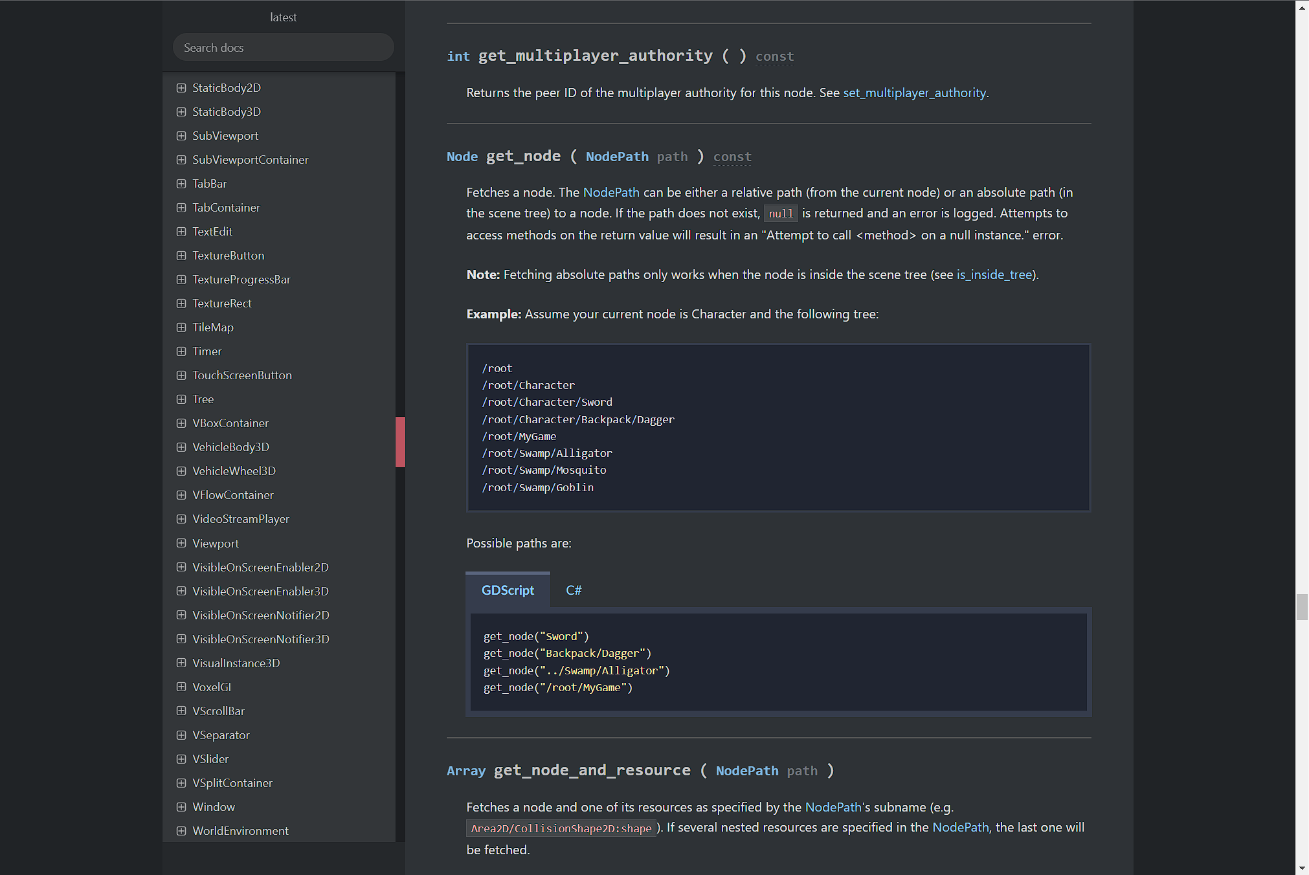Open VisibleOnScreenNotifier3D docs page
The height and width of the screenshot is (875, 1309).
coord(261,639)
